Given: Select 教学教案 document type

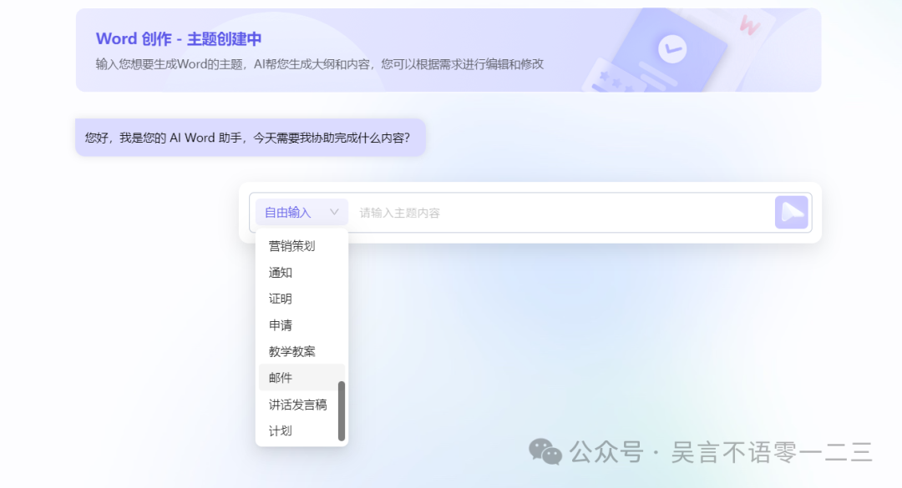Looking at the screenshot, I should pyautogui.click(x=294, y=351).
